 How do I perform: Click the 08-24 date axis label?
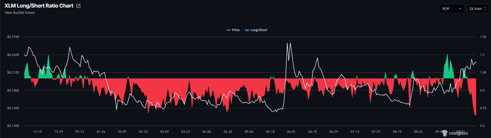418,132
